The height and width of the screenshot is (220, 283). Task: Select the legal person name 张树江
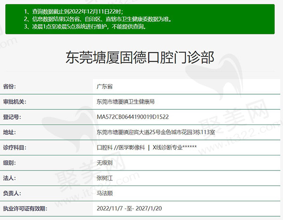pyautogui.click(x=105, y=178)
